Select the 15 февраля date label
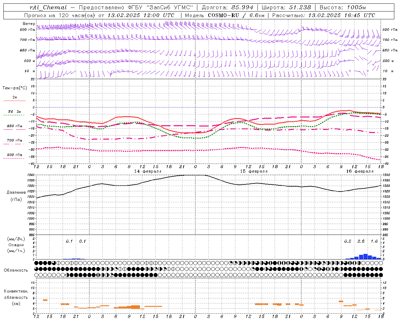 (x=254, y=171)
